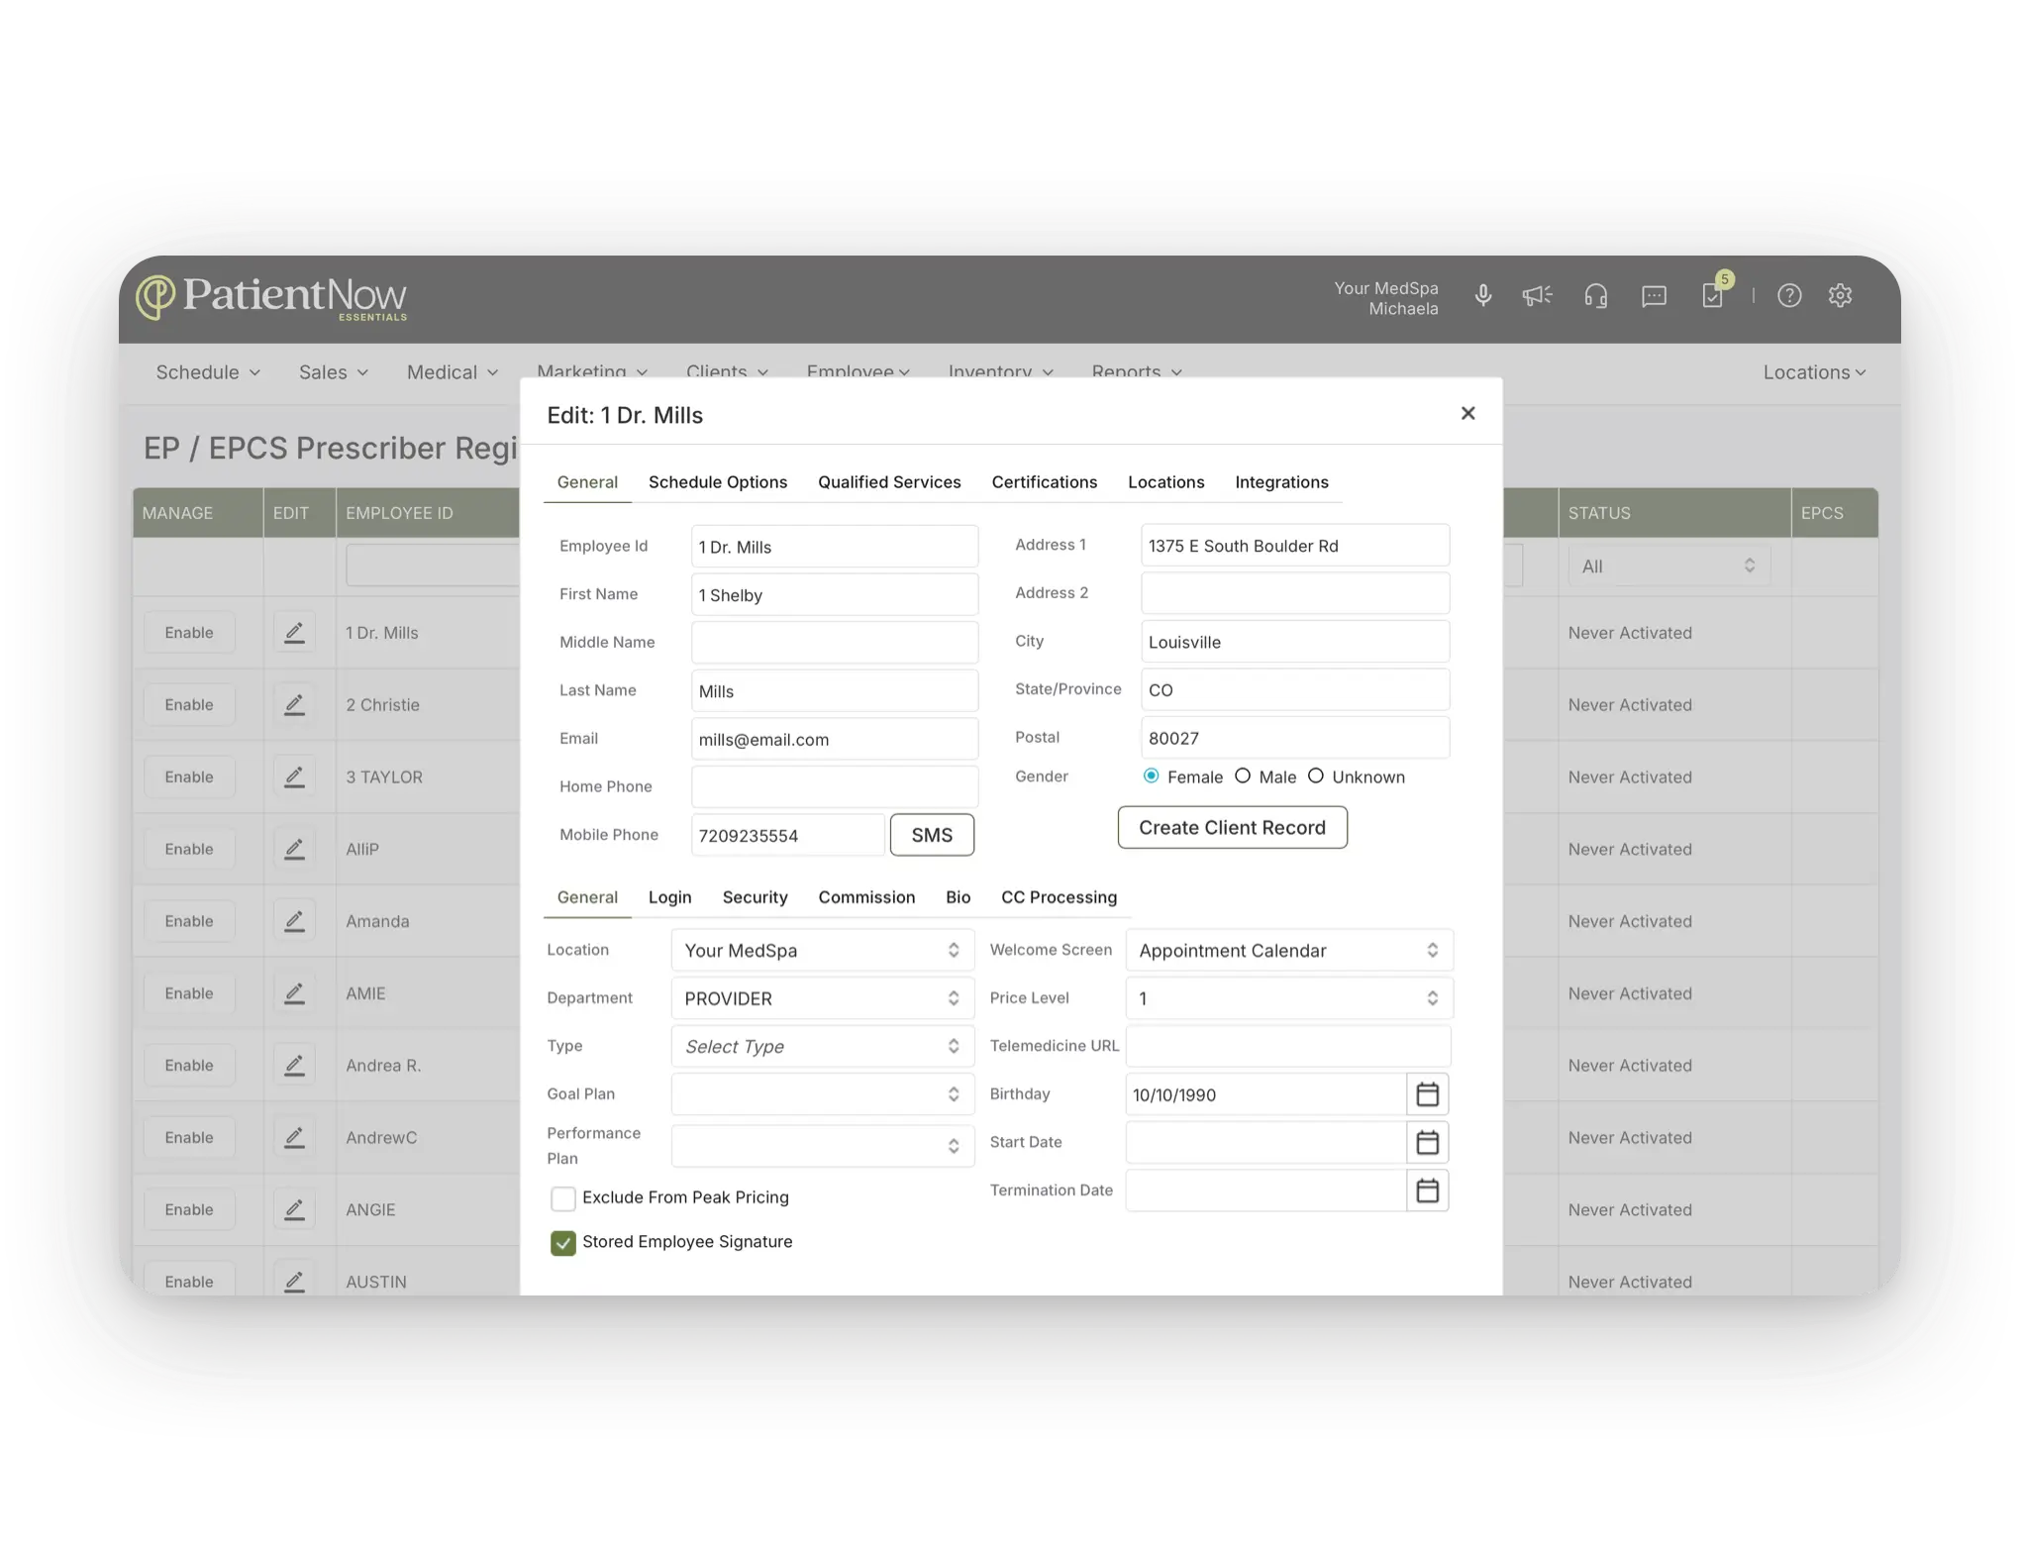Viewport: 2020px width, 1551px height.
Task: Open the tasks clipboard icon with badge
Action: tap(1715, 293)
